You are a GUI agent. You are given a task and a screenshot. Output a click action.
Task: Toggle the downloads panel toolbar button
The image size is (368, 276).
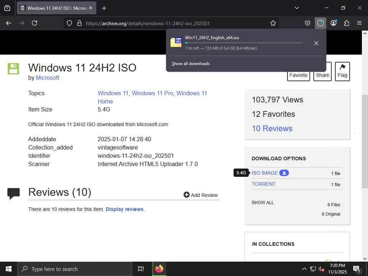[x=320, y=23]
